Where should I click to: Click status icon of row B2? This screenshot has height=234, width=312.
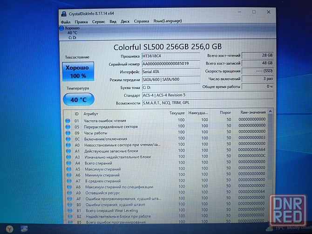click(x=70, y=216)
